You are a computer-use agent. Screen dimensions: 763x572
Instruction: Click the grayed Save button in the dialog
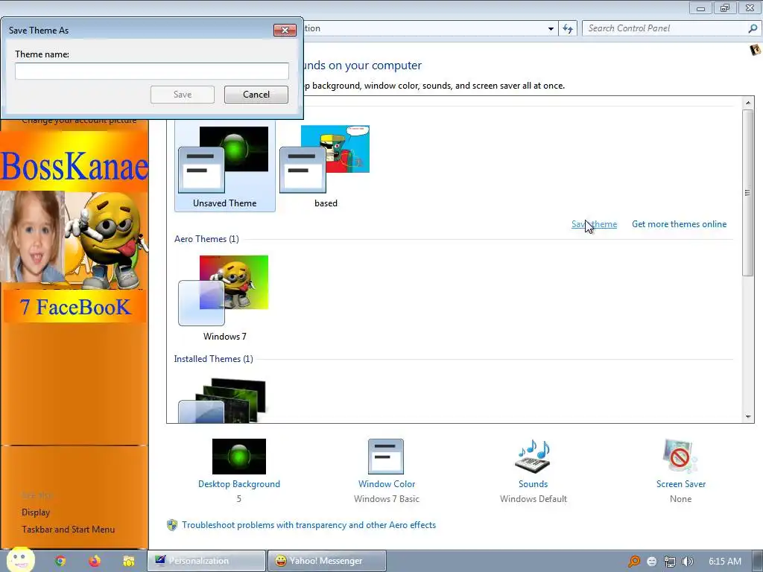click(183, 95)
